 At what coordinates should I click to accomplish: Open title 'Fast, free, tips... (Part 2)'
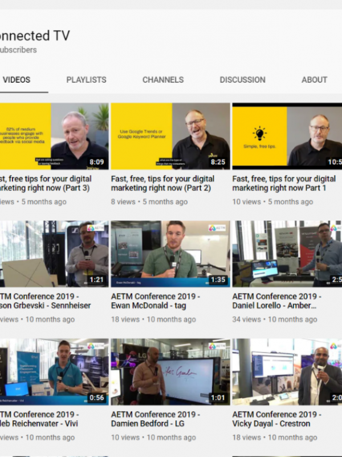point(162,183)
